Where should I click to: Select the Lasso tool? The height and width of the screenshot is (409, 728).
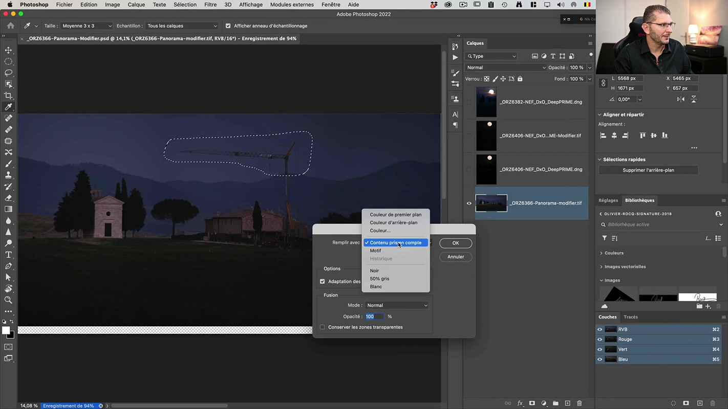click(x=8, y=73)
